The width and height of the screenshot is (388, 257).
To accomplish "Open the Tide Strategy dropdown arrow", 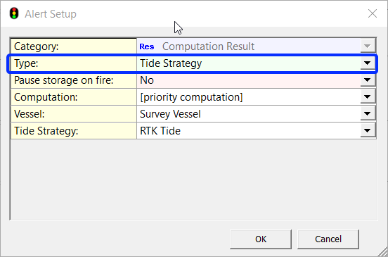I will (367, 130).
